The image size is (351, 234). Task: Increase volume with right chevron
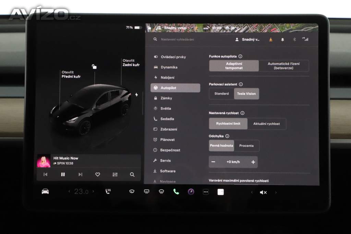276,192
